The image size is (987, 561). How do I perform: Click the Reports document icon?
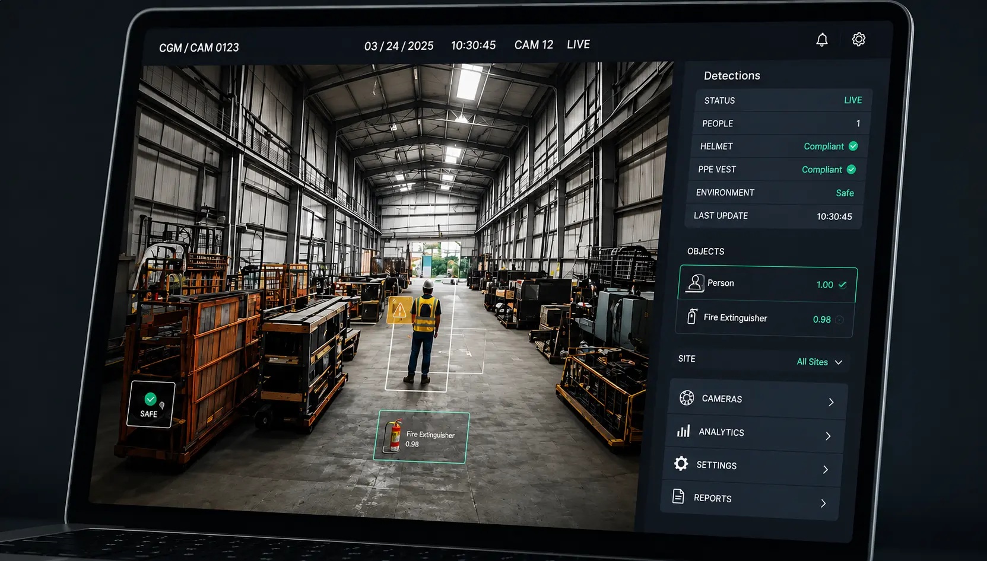pos(678,496)
